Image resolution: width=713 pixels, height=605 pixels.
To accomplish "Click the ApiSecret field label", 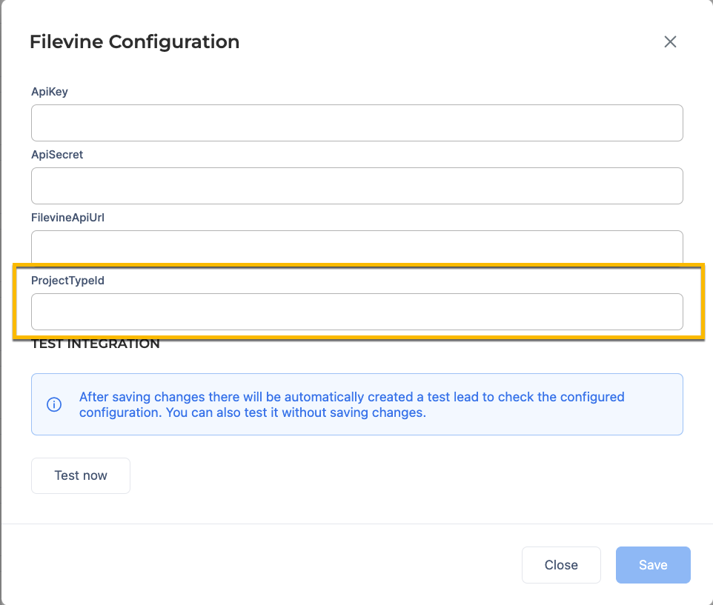I will [57, 155].
